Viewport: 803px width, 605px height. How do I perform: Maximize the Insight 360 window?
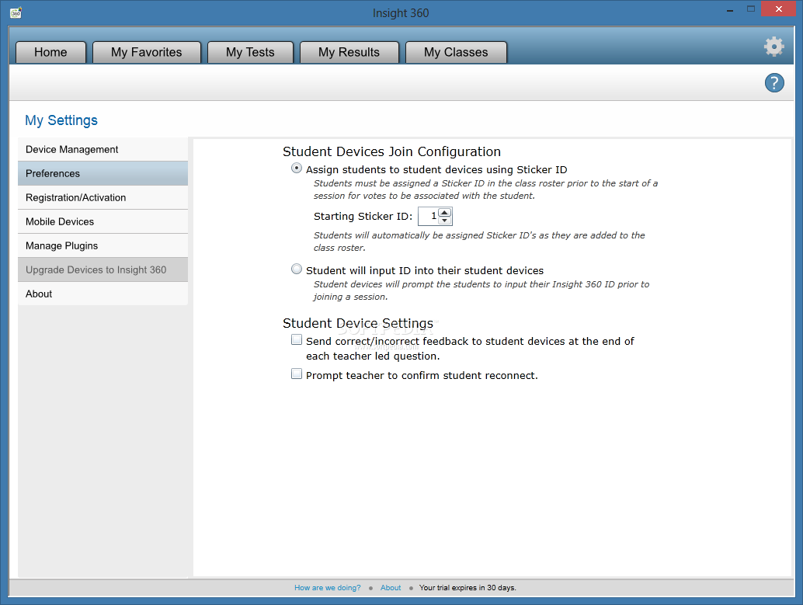coord(751,9)
